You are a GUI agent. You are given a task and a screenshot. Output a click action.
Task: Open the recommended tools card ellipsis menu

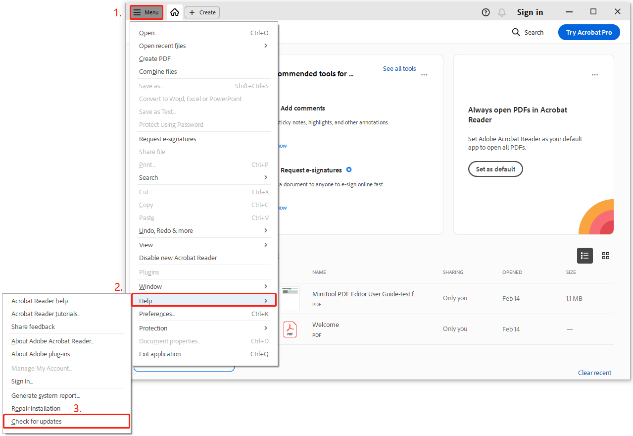coord(424,75)
